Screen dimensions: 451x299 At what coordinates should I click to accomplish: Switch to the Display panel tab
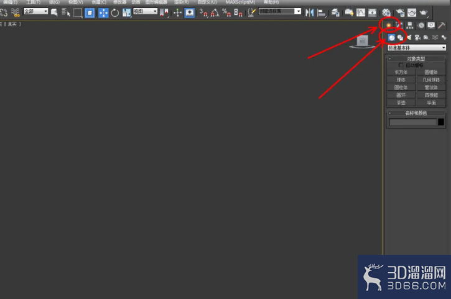pyautogui.click(x=431, y=25)
